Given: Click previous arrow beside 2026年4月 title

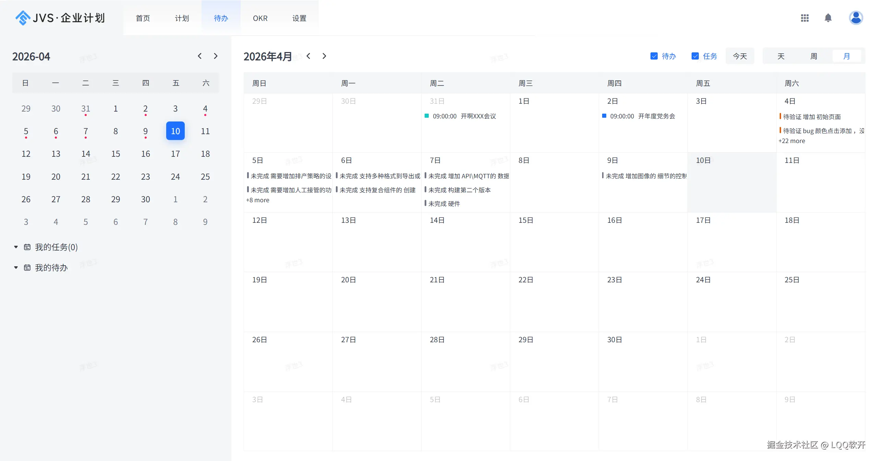Looking at the screenshot, I should (308, 56).
